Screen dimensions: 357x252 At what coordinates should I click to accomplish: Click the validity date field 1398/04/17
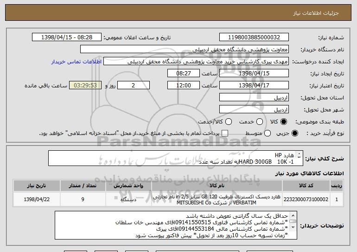tap(254, 86)
